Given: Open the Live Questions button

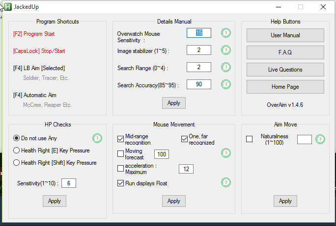Looking at the screenshot, I should point(285,70).
